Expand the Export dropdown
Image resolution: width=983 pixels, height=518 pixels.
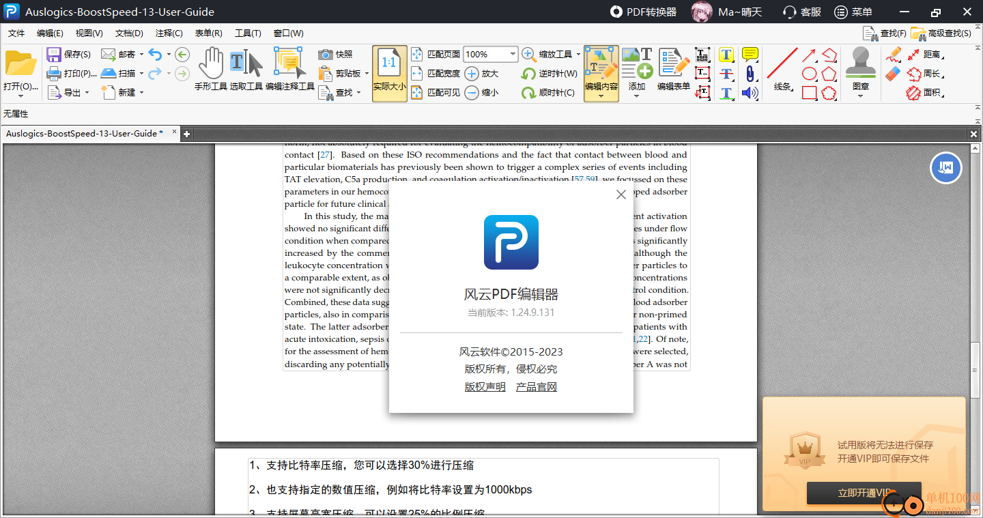coord(87,93)
